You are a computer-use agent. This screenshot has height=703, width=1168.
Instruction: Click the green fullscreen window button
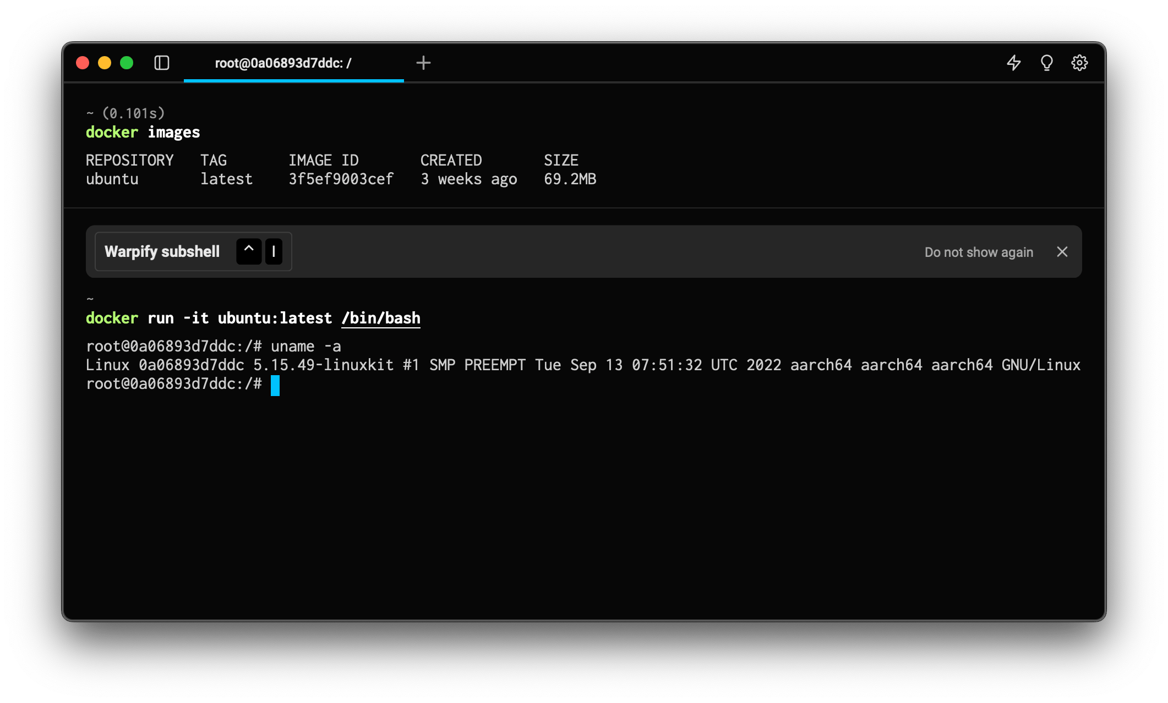coord(127,63)
